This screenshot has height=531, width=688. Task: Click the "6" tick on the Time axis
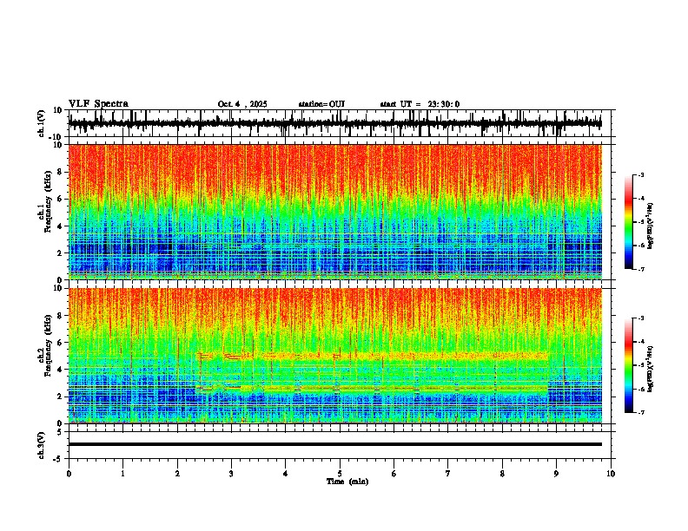coord(394,474)
